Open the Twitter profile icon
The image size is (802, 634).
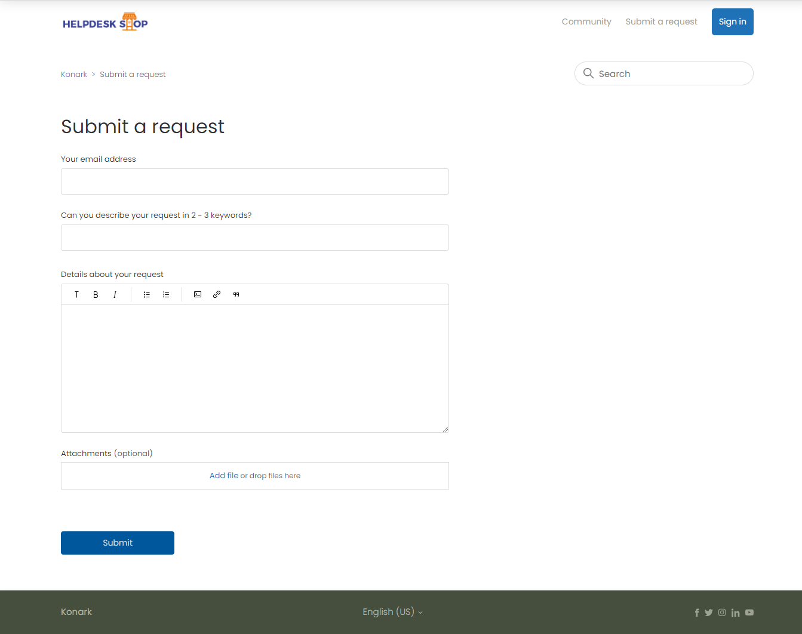pos(709,613)
